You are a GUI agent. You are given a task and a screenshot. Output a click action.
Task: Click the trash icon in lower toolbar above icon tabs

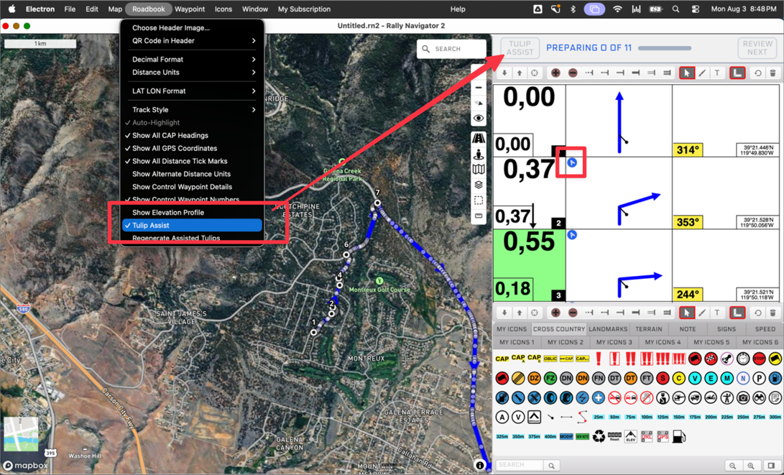tap(773, 313)
